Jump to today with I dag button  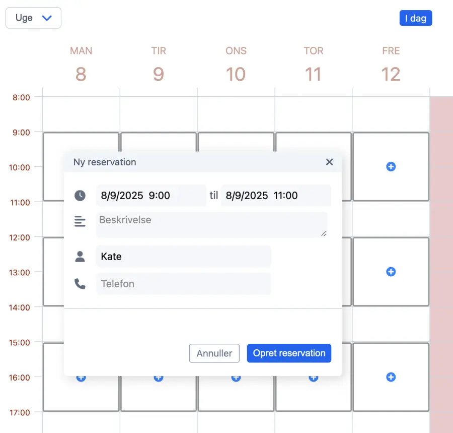click(415, 19)
